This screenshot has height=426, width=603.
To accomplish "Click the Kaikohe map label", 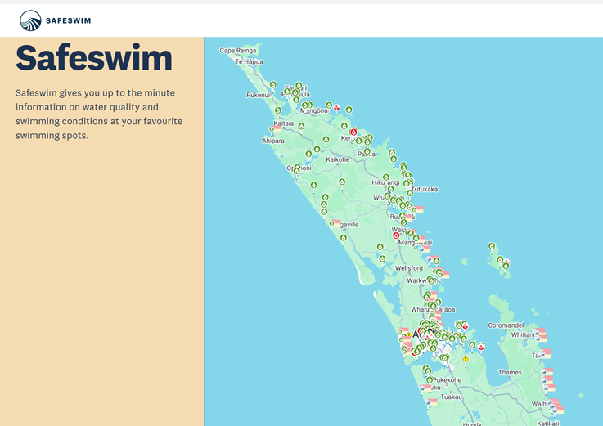I will (338, 159).
